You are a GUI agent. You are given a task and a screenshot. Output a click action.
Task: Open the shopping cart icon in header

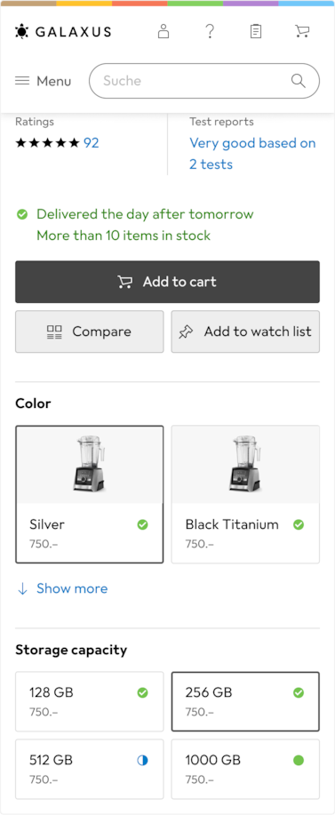click(302, 32)
